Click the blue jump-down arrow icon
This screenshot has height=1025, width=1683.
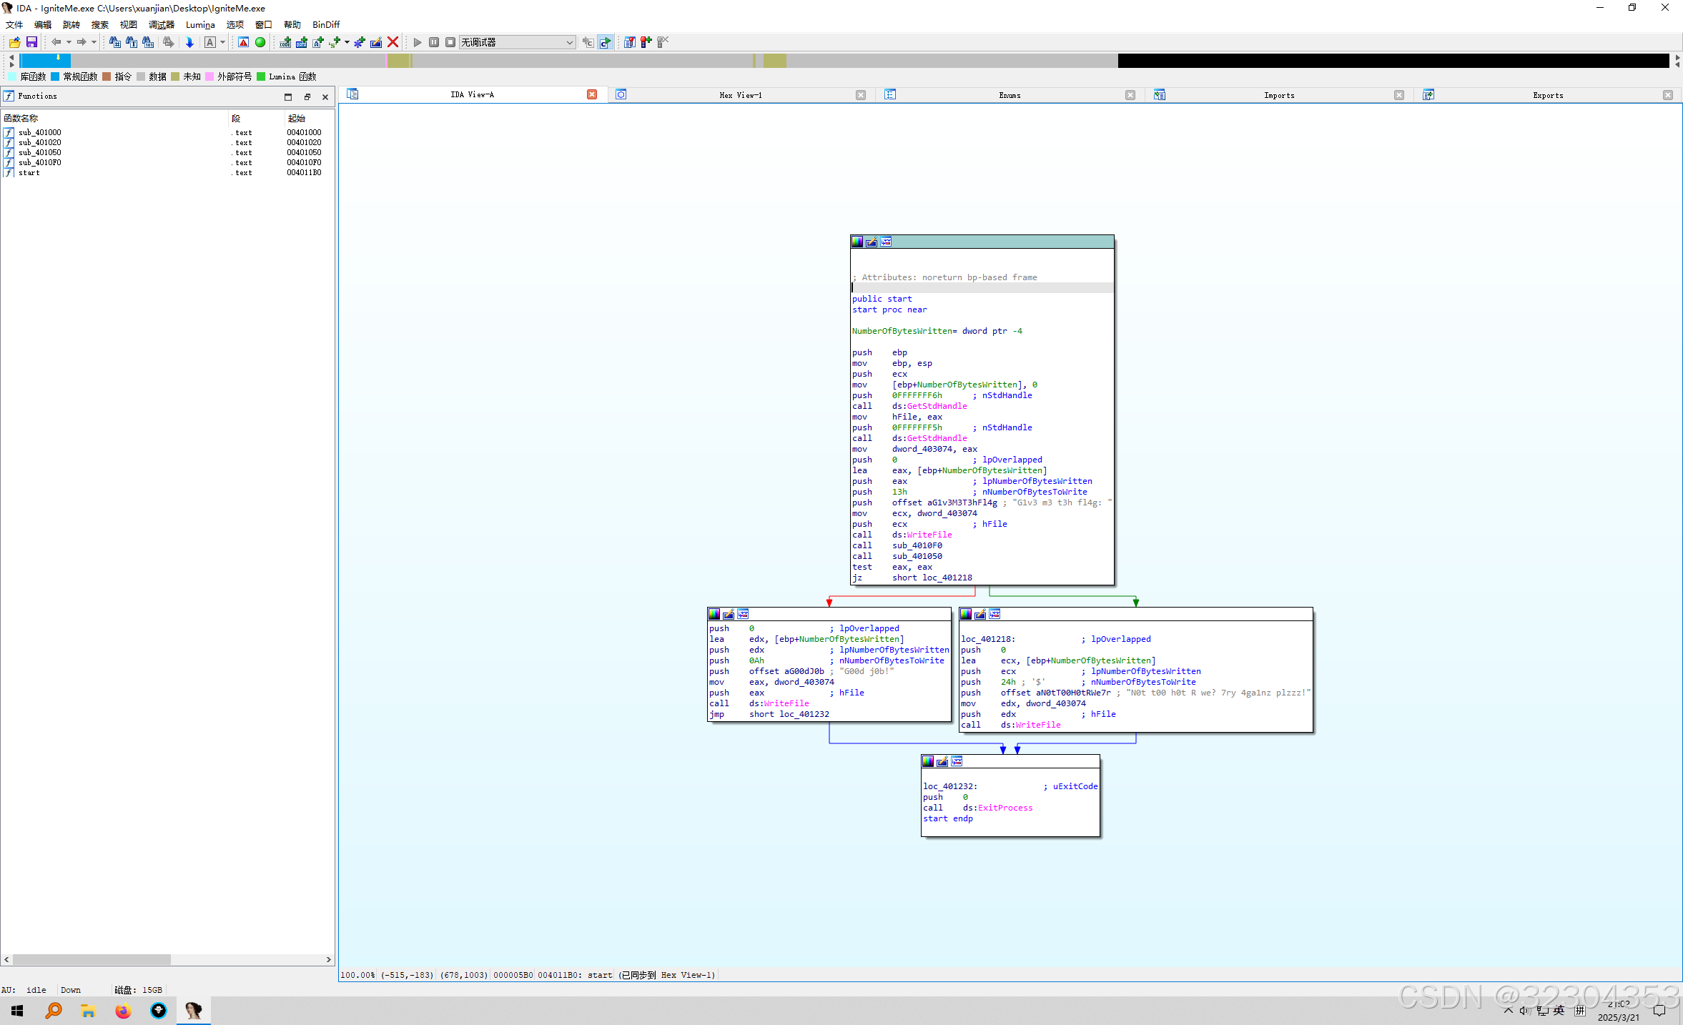189,42
